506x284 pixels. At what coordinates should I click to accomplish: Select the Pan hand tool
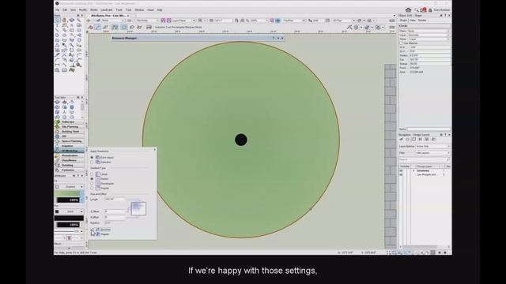tap(65, 20)
